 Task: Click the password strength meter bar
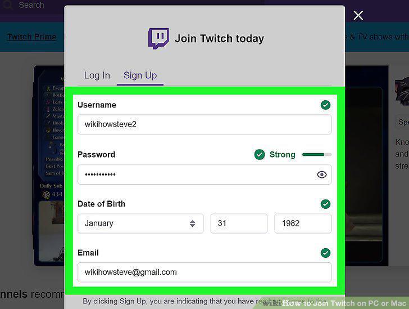[317, 154]
